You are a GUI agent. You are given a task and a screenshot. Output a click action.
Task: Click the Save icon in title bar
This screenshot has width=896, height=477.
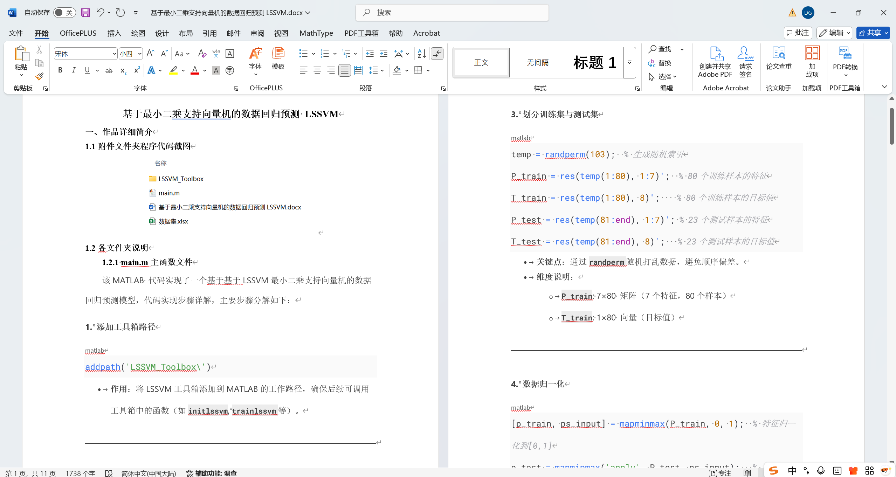point(85,13)
